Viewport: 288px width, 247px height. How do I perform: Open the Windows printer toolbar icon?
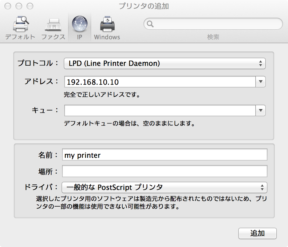tap(107, 28)
